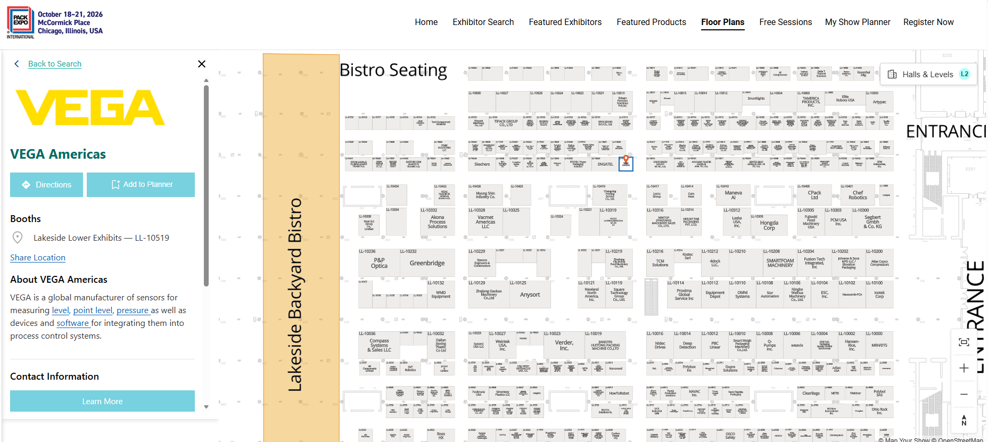Get Directions to VEGA Americas
Screen dimensions: 988x442
46,185
